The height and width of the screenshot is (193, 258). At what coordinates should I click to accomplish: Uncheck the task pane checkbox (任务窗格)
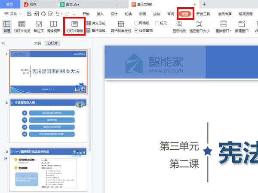pos(136,31)
